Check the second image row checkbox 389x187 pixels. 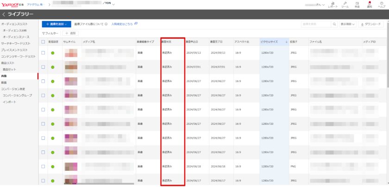[43, 67]
